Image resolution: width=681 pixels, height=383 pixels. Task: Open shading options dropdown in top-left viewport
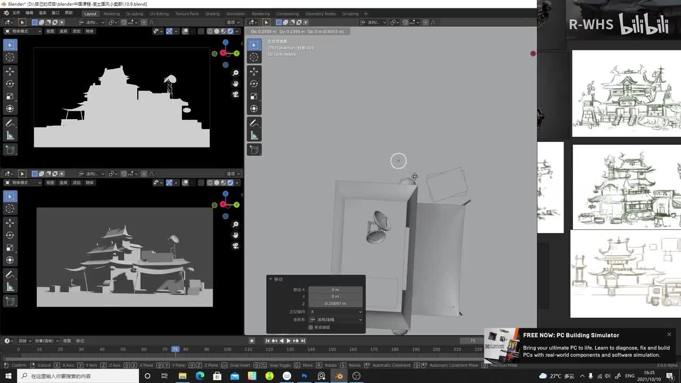(x=238, y=31)
